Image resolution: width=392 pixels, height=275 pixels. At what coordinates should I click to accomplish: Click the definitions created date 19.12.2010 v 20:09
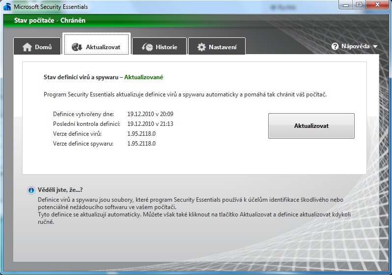coord(150,114)
